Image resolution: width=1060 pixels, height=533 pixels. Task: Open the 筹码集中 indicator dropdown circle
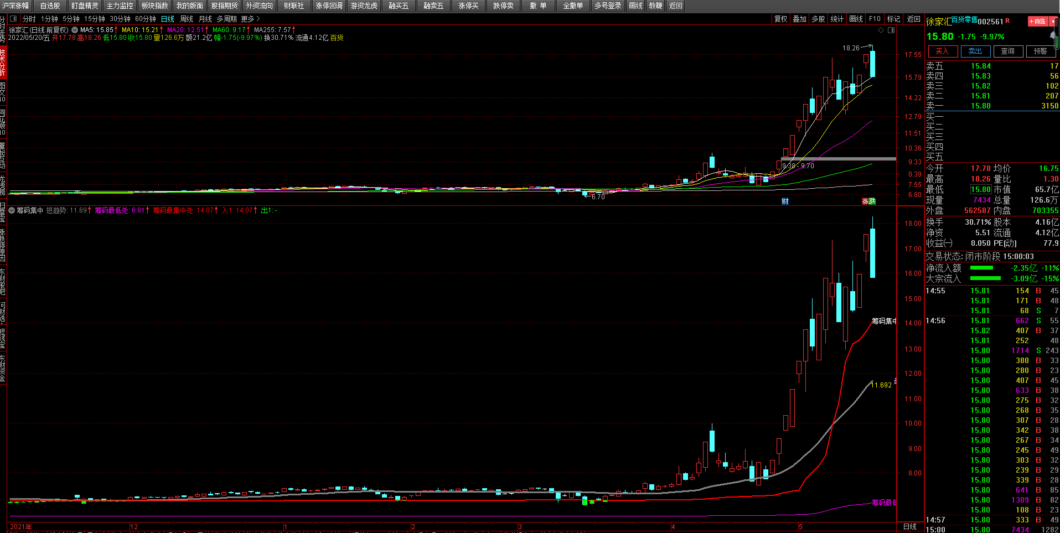tap(12, 210)
